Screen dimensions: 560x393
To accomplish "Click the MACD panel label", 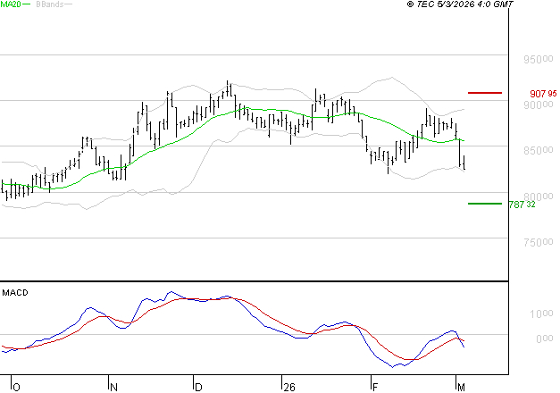I will coord(15,293).
